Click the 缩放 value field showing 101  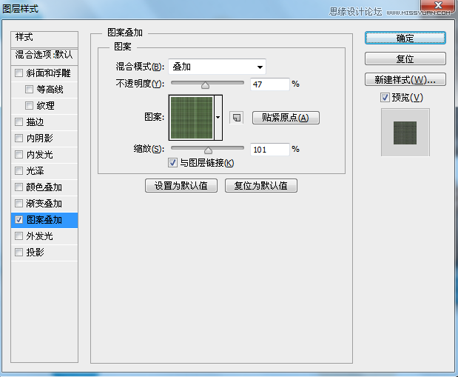coord(269,150)
